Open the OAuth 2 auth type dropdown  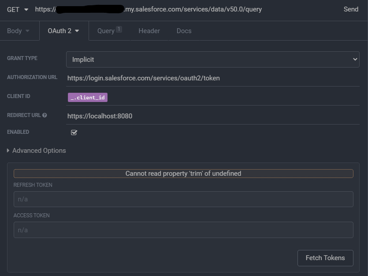[x=62, y=30]
